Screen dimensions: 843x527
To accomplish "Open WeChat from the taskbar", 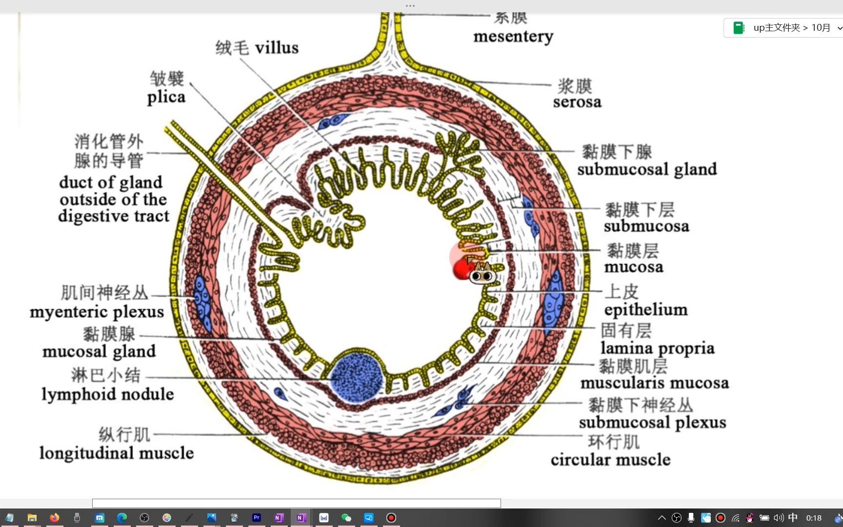I will (346, 518).
